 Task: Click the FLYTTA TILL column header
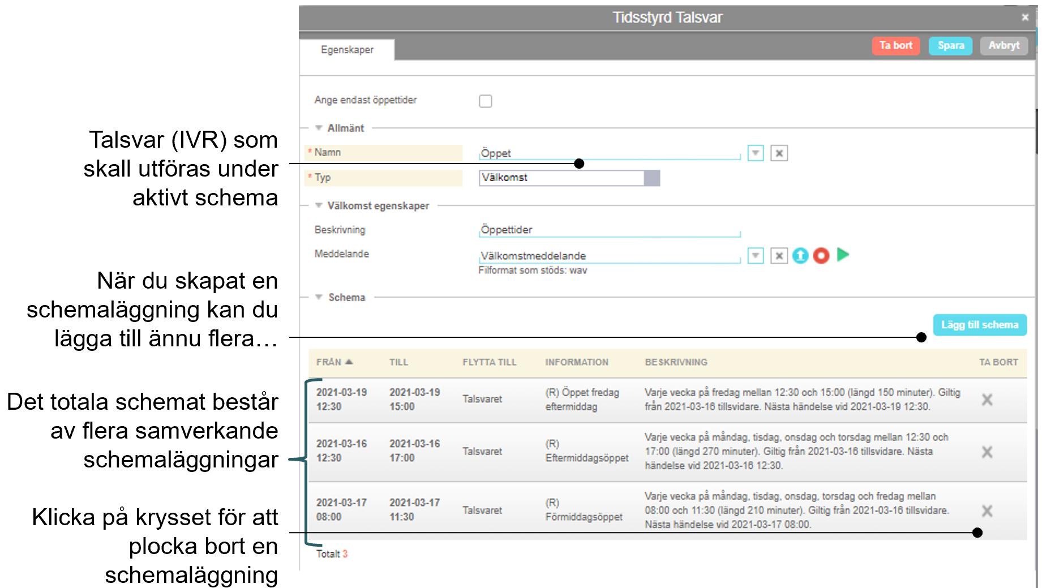point(489,362)
